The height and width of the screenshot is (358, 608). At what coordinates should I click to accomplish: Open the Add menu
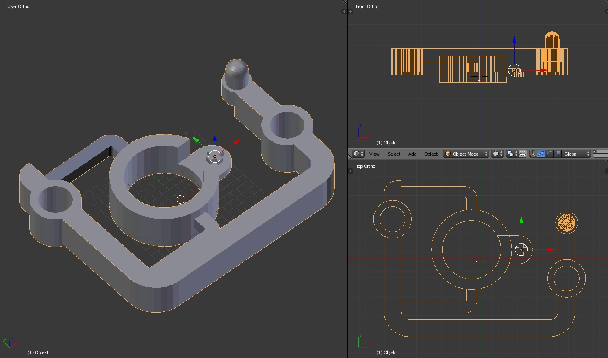[412, 154]
